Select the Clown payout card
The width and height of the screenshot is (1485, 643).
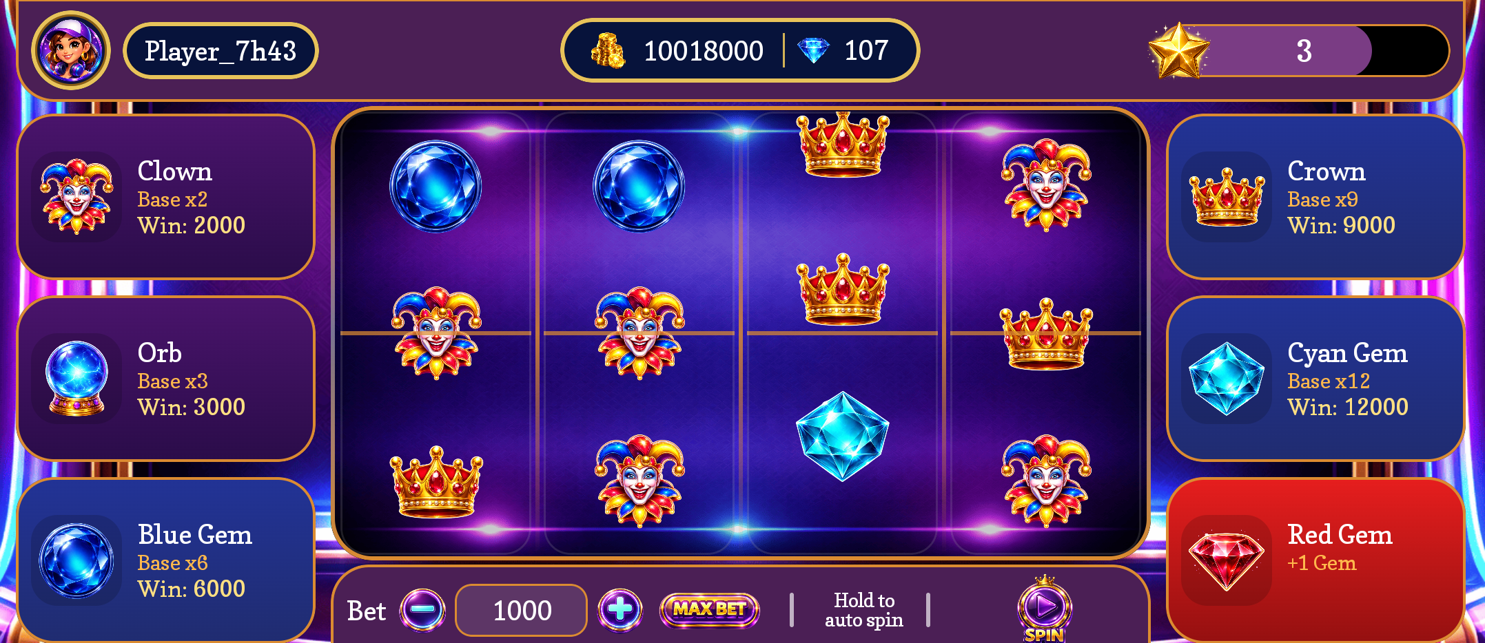[x=165, y=197]
